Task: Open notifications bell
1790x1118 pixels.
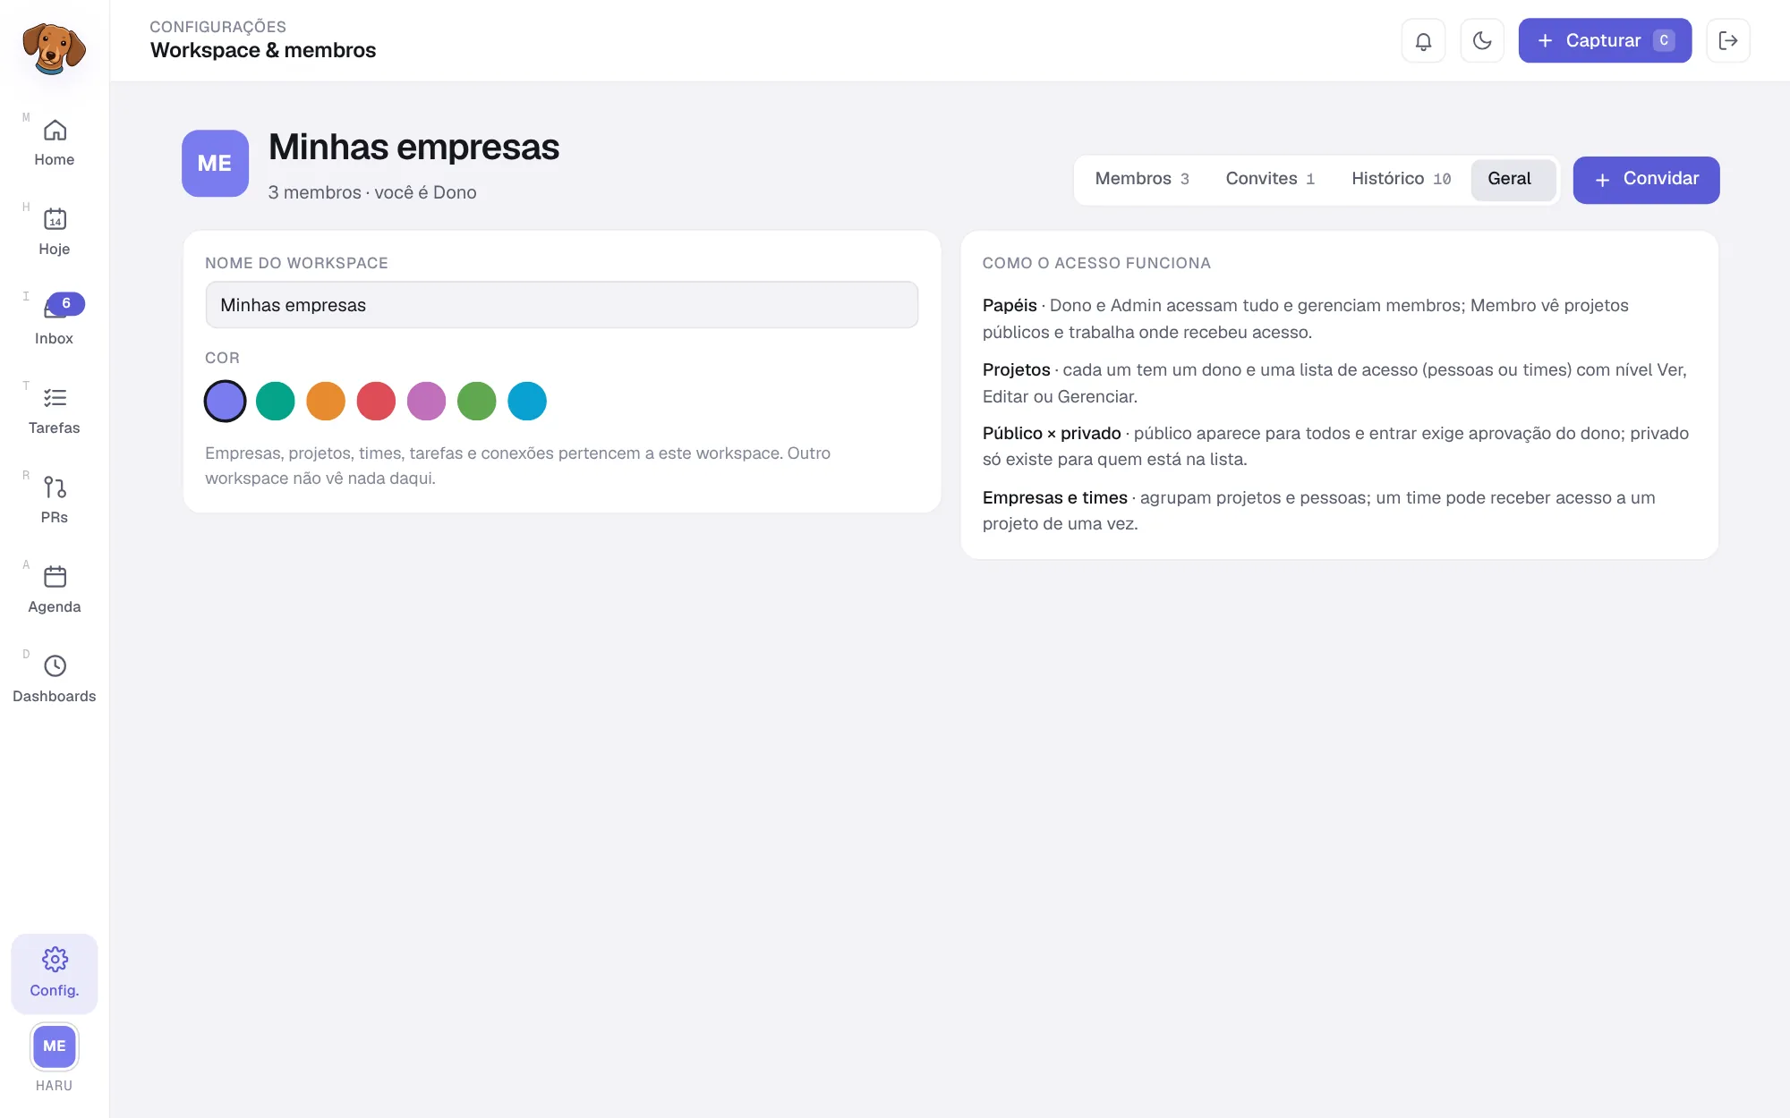Action: pos(1423,40)
